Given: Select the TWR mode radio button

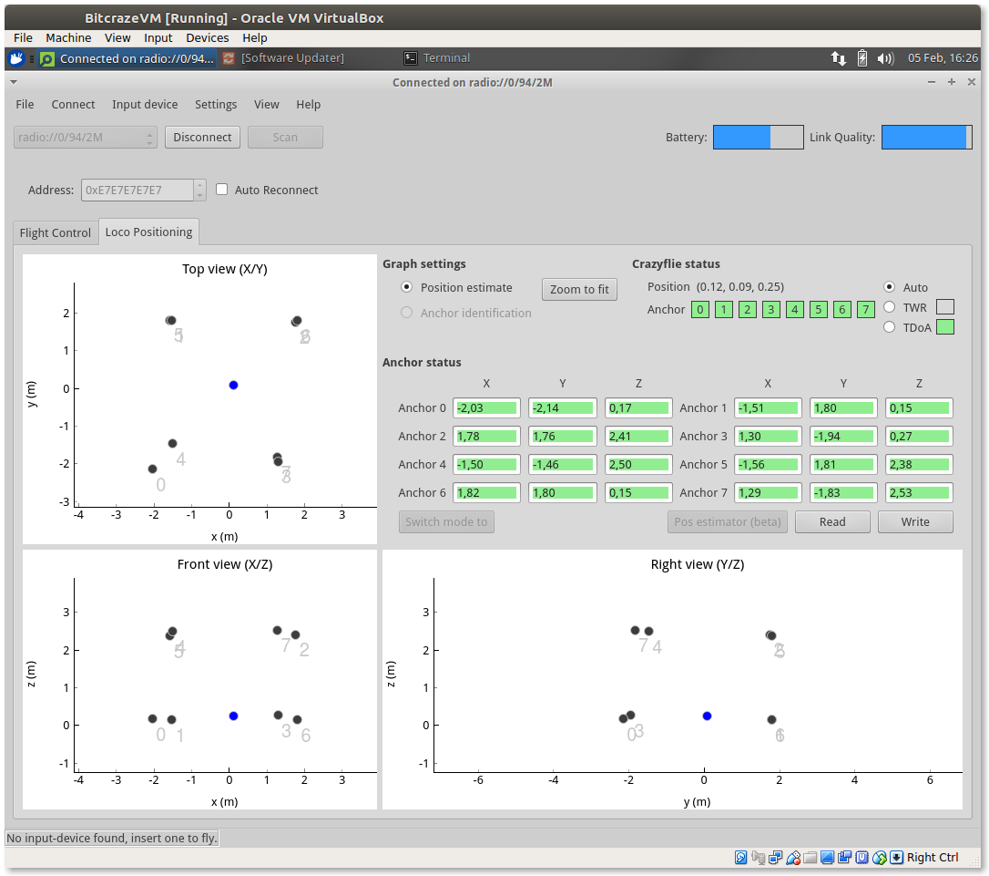Looking at the screenshot, I should click(890, 306).
